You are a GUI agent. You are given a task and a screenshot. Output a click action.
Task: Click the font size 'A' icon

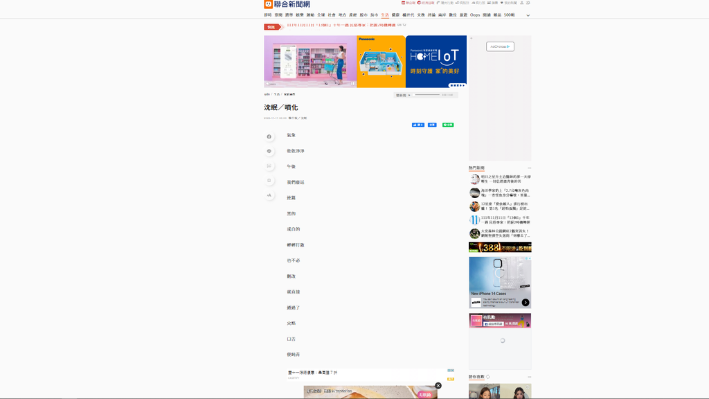pyautogui.click(x=269, y=195)
